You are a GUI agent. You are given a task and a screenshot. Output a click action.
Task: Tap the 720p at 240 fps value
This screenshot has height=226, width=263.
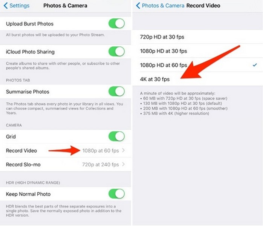pos(101,165)
